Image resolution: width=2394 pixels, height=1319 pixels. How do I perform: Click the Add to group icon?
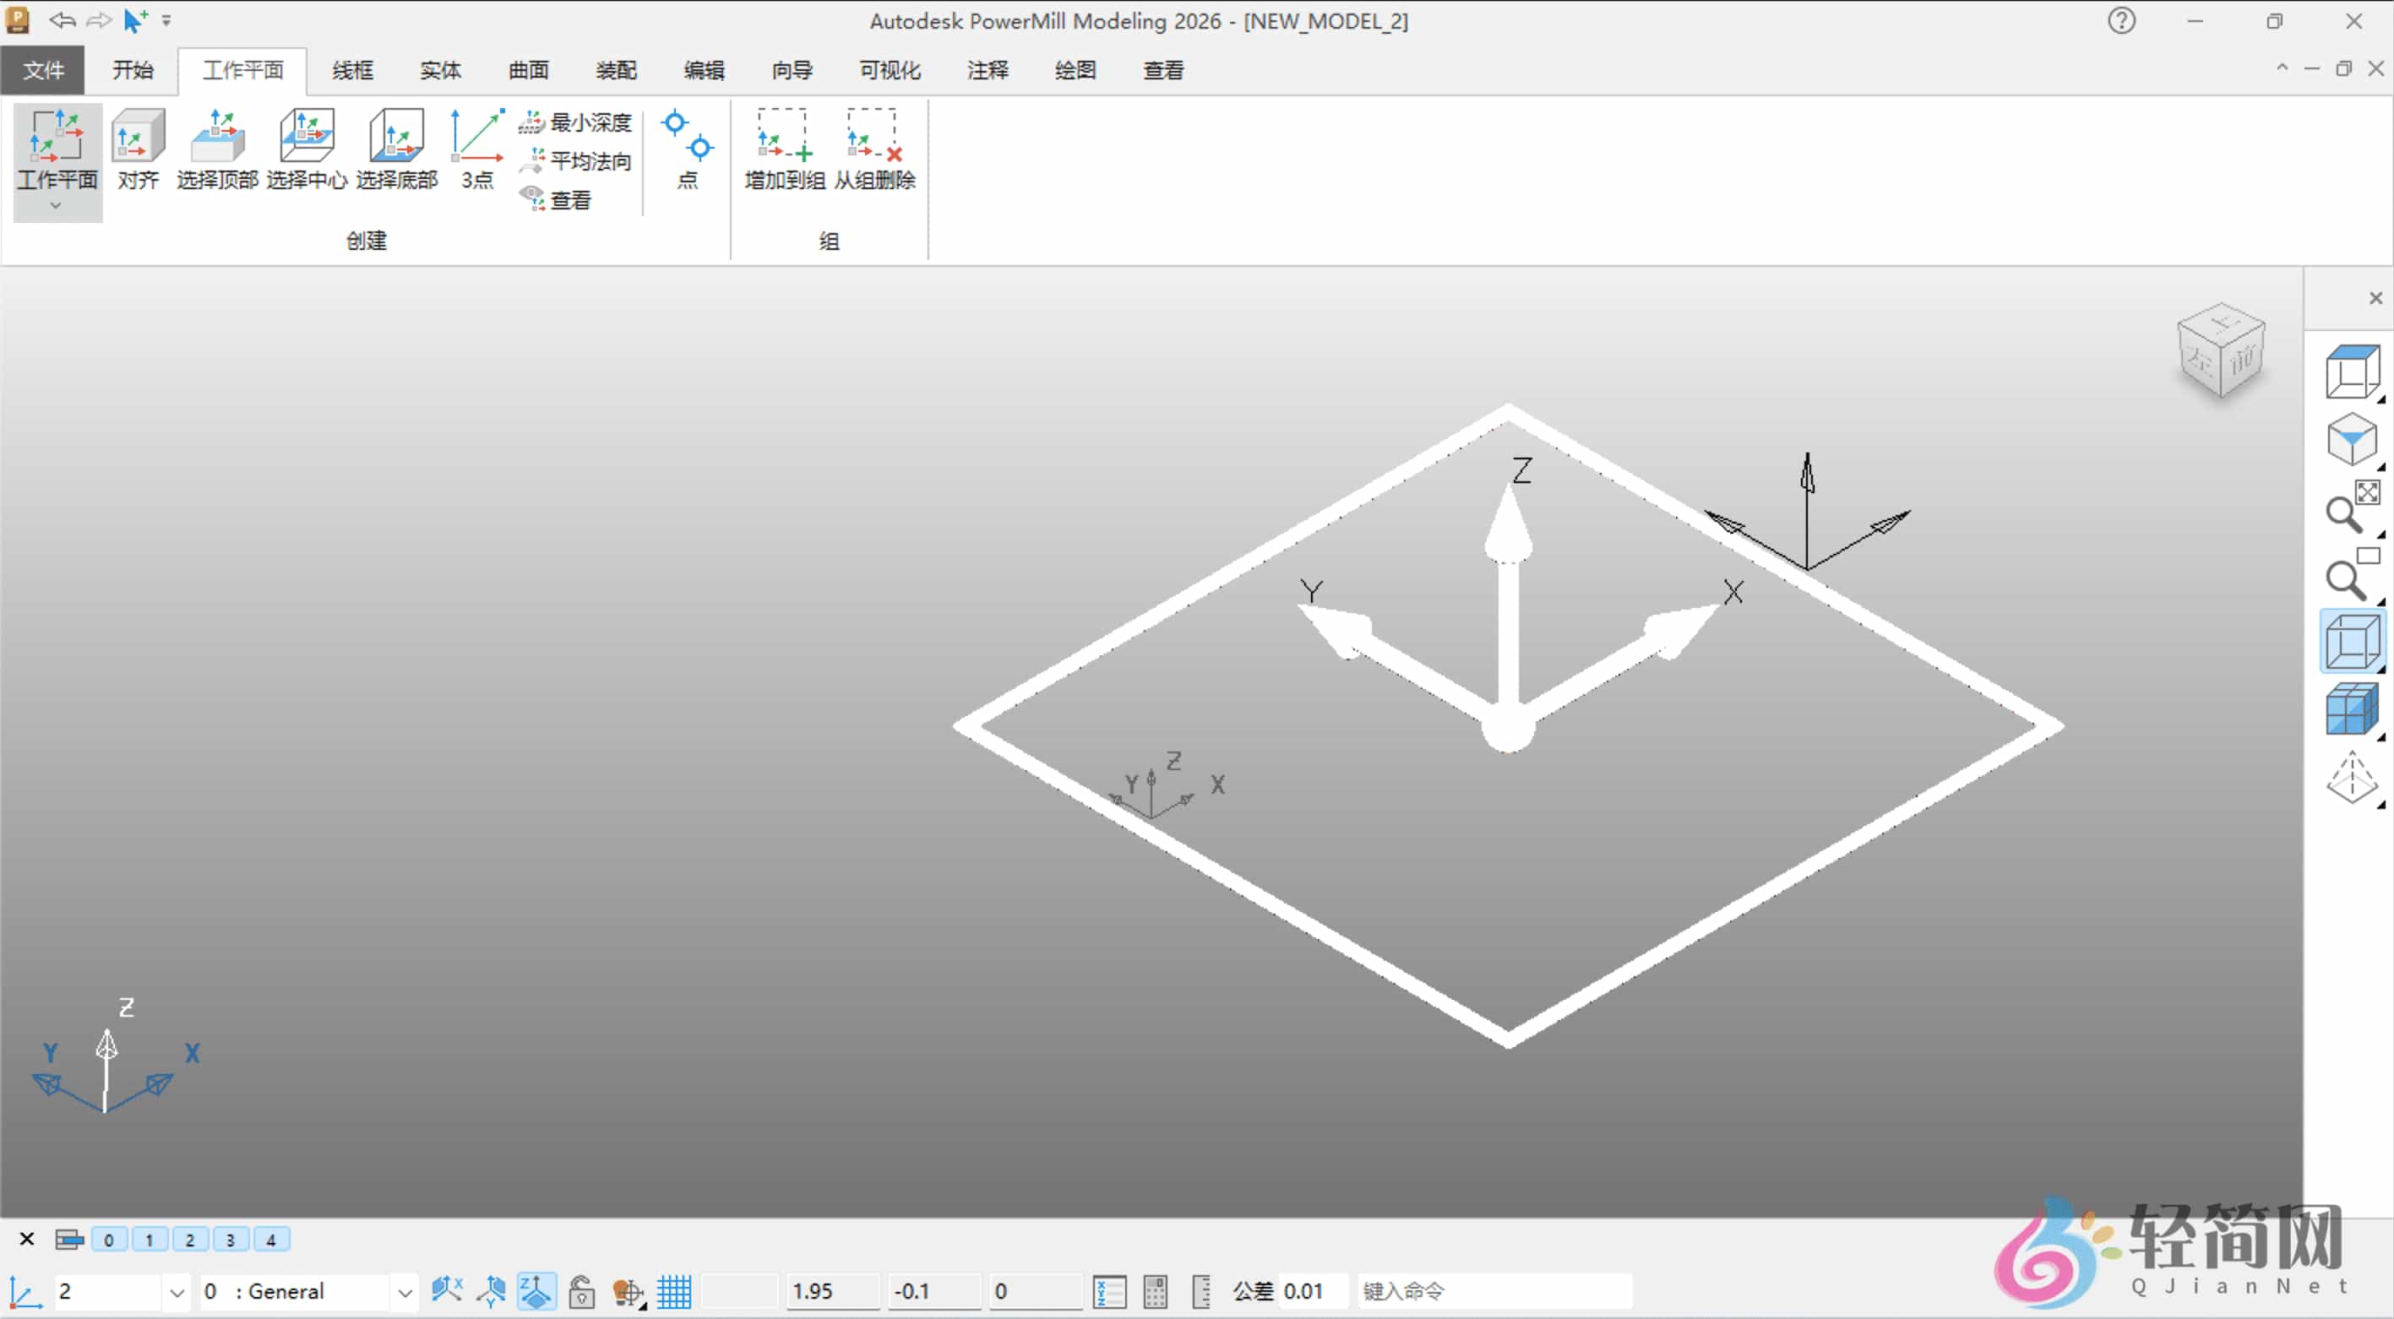click(x=785, y=149)
